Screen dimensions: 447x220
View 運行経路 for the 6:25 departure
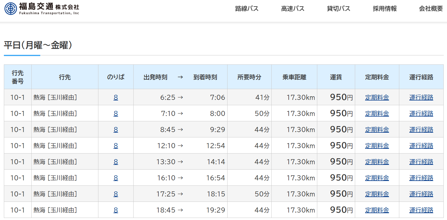pos(421,97)
